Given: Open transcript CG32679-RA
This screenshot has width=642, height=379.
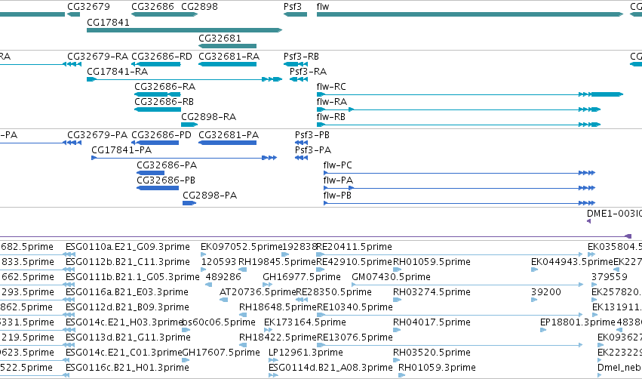Looking at the screenshot, I should 97,56.
